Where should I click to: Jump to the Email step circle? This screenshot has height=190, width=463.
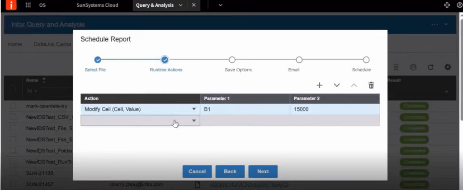(299, 60)
